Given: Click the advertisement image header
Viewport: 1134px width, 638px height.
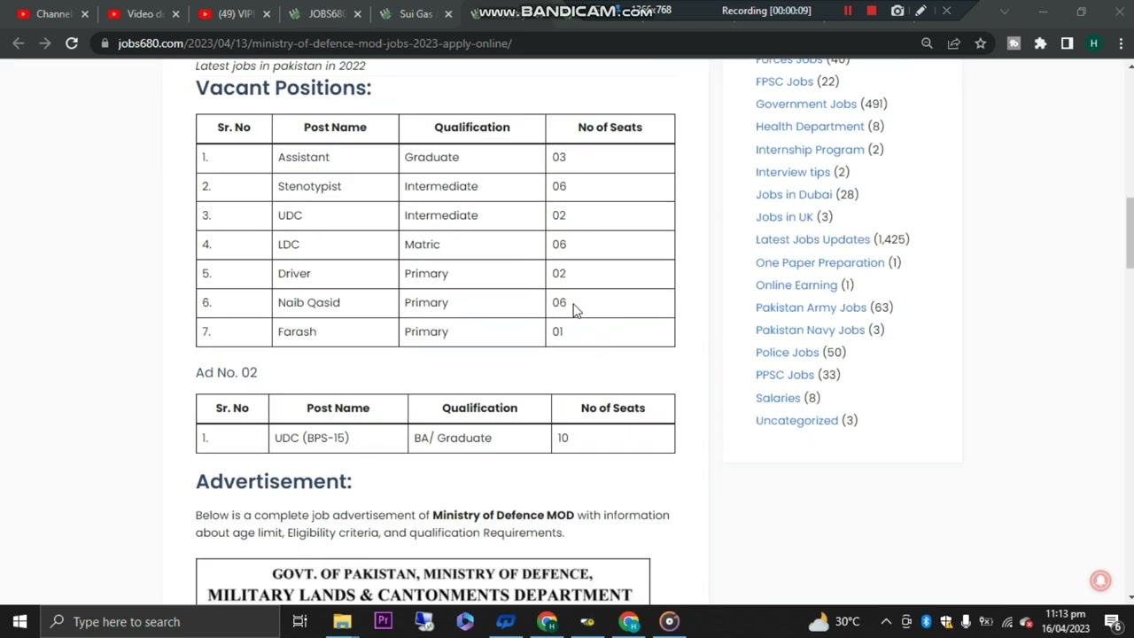Looking at the screenshot, I should [x=423, y=582].
